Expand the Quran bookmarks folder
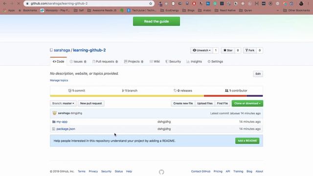Image resolution: width=313 pixels, height=176 pixels. tap(246, 10)
